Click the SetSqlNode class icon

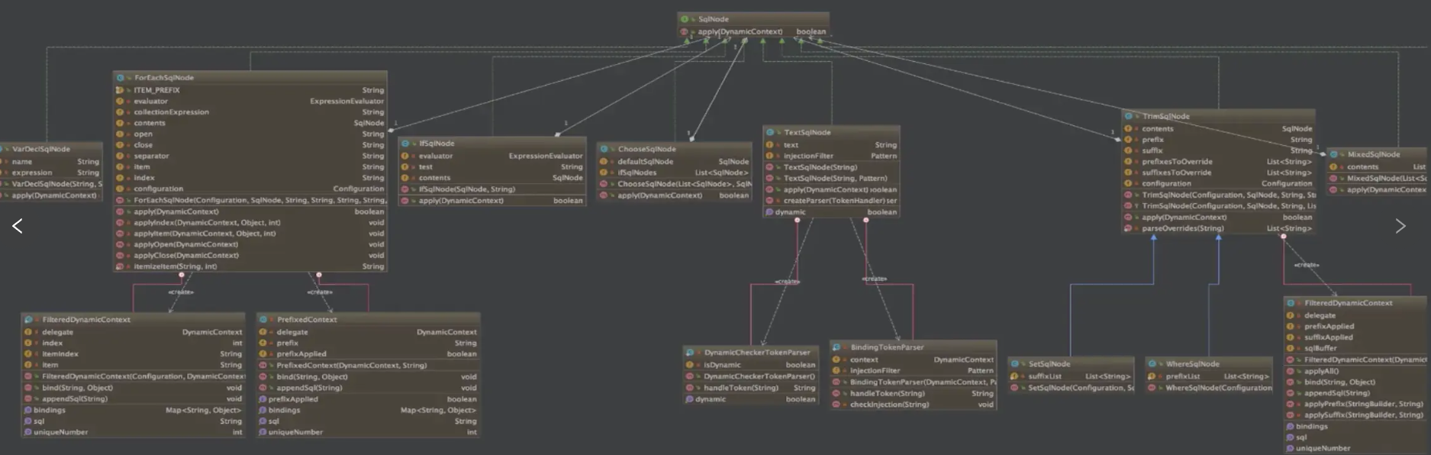(x=1015, y=364)
